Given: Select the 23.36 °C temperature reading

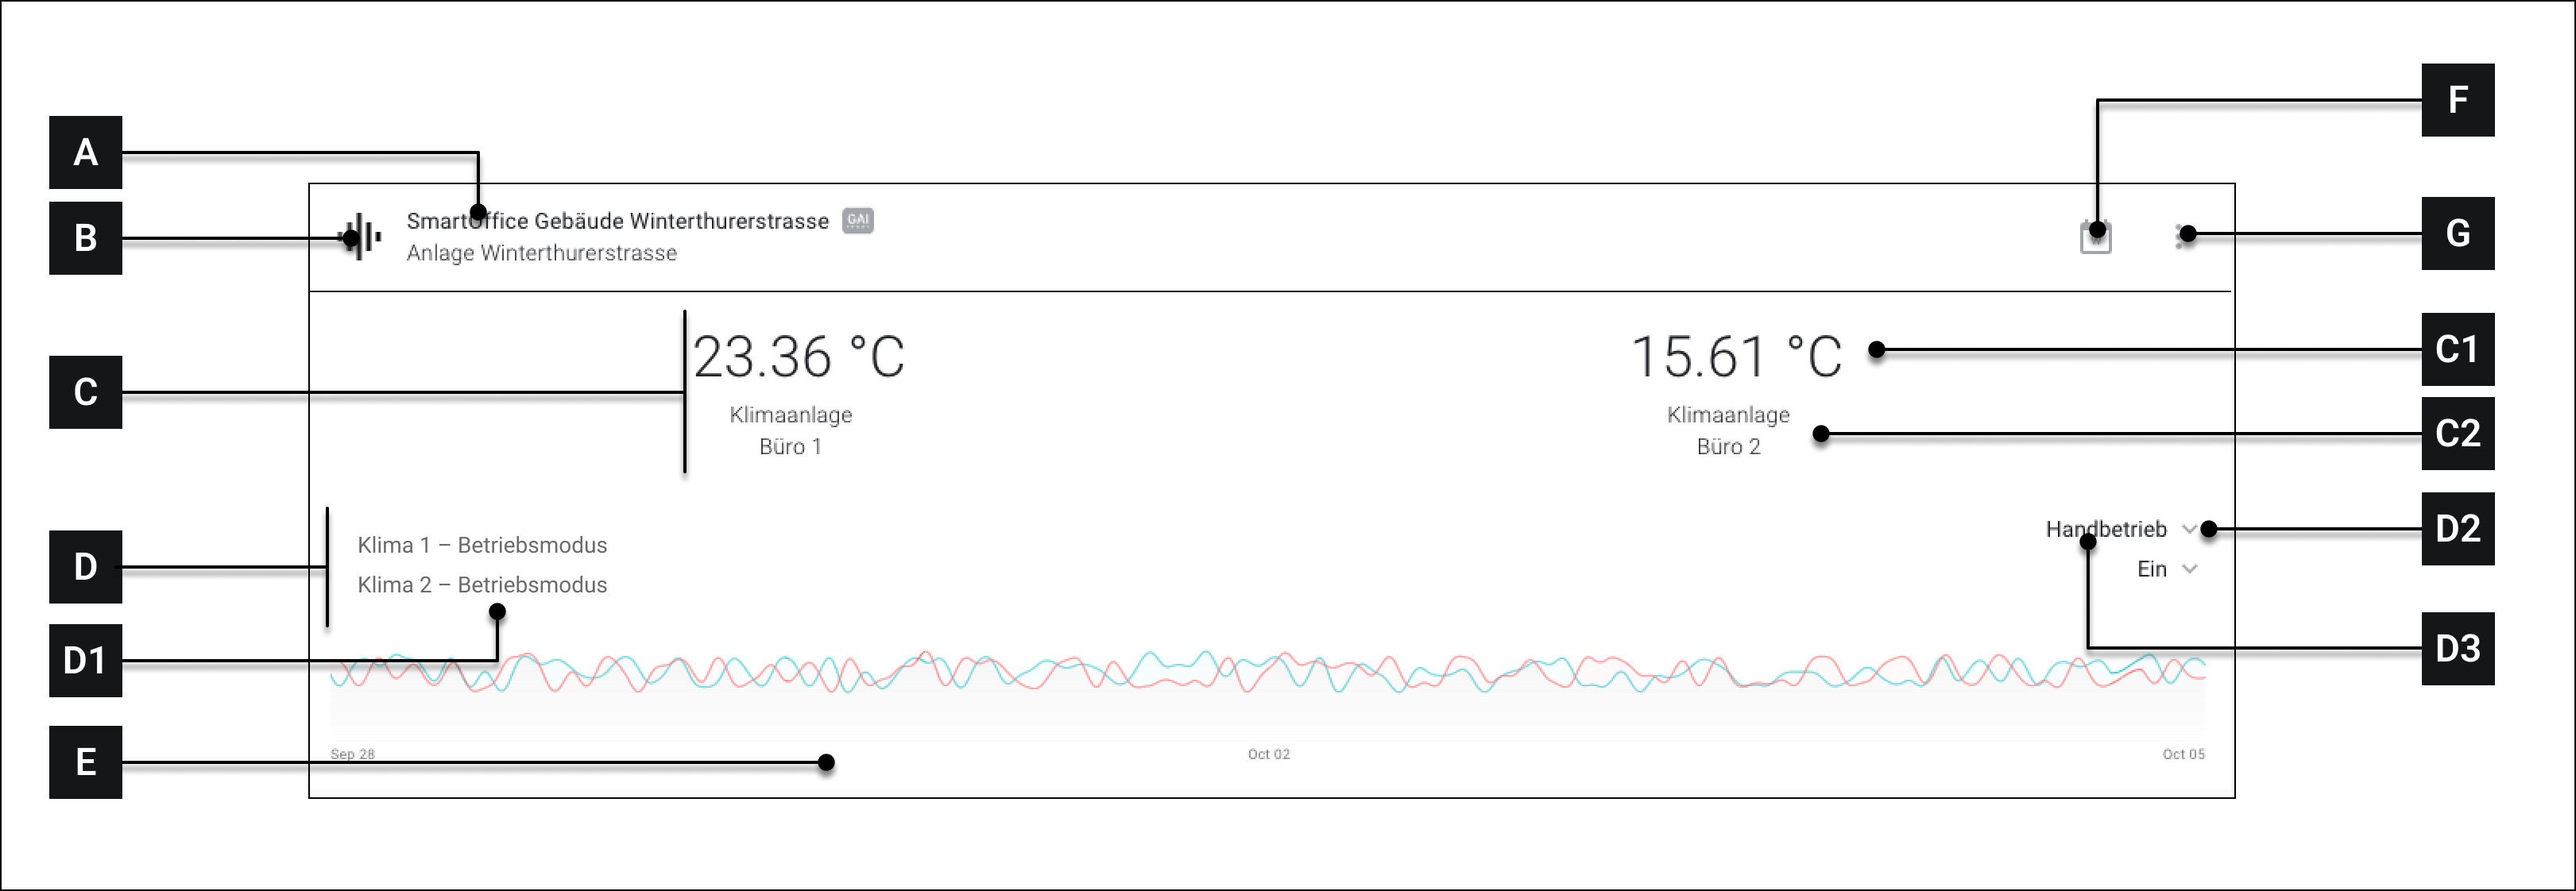Looking at the screenshot, I should pos(798,357).
